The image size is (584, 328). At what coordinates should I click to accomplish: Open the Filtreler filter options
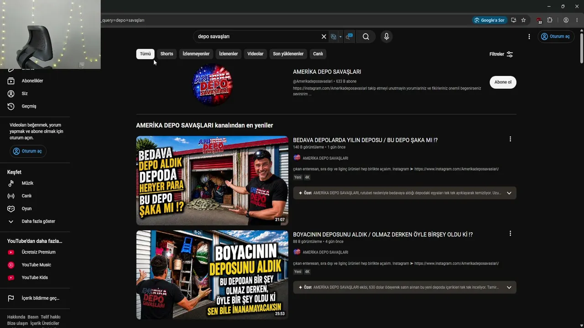tap(501, 54)
